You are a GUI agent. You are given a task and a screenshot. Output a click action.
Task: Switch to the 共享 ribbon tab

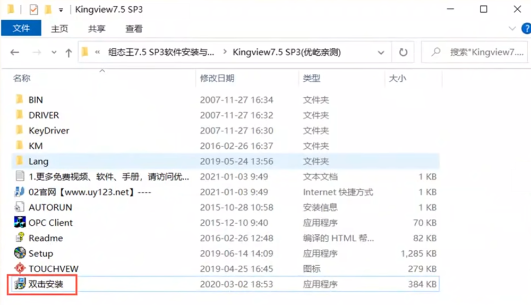97,29
